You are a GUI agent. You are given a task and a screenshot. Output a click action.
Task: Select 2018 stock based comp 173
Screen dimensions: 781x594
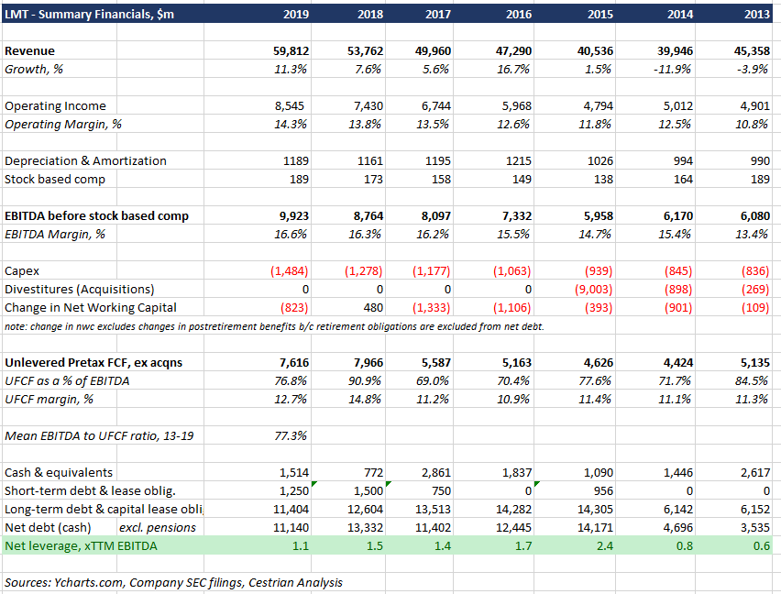point(373,180)
